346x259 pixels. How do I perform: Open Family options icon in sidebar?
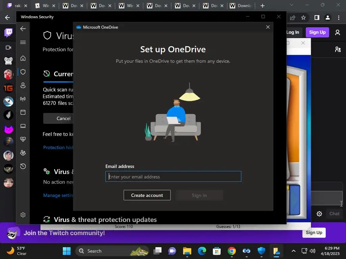23,153
